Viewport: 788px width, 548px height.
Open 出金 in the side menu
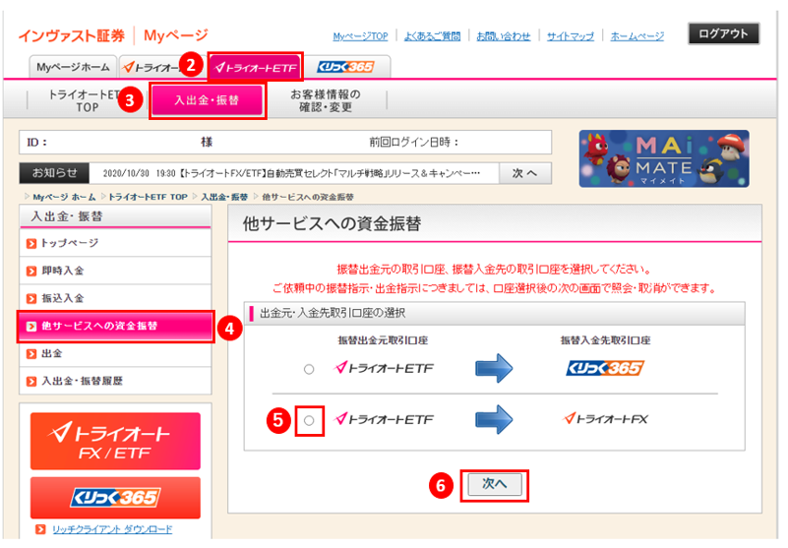click(x=115, y=354)
